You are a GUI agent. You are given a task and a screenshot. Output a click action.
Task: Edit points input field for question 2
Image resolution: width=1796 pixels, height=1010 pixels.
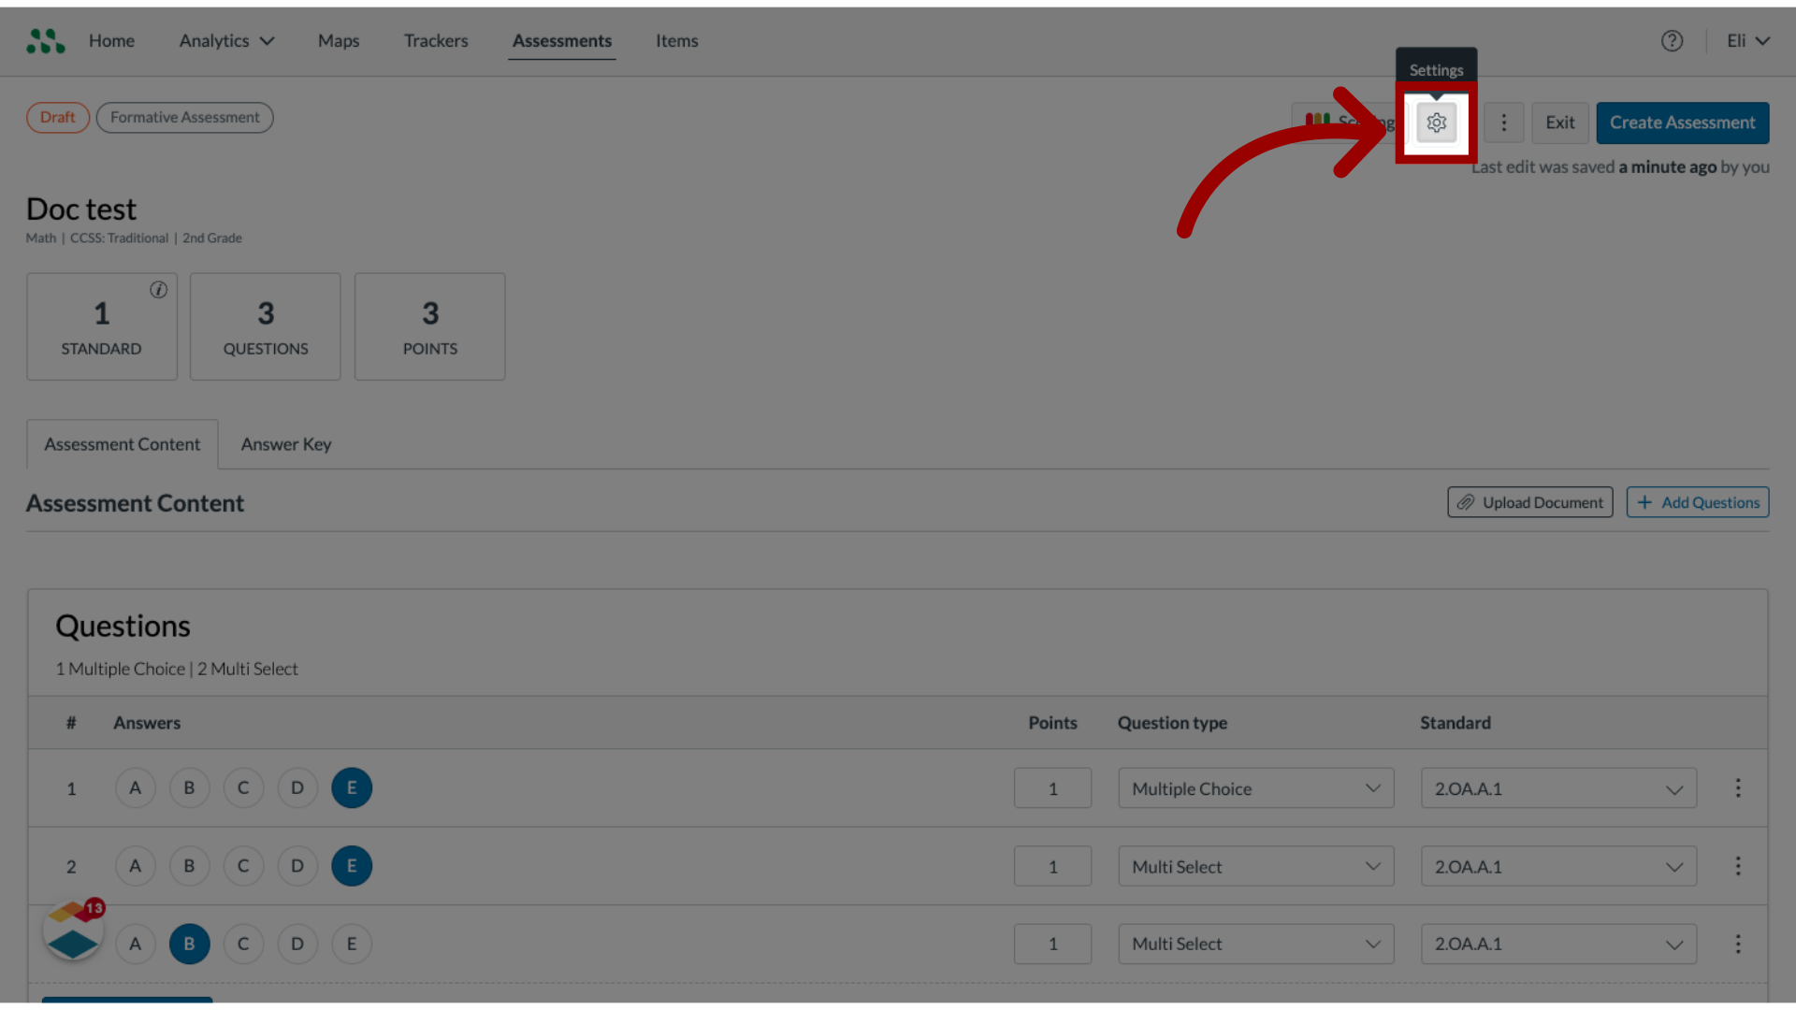coord(1052,866)
